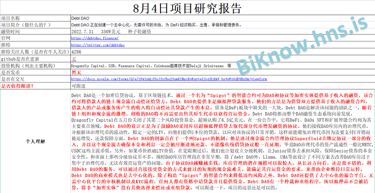Select the '推特' label cell
Image resolution: width=375 pixels, height=193 pixels.
coord(35,45)
